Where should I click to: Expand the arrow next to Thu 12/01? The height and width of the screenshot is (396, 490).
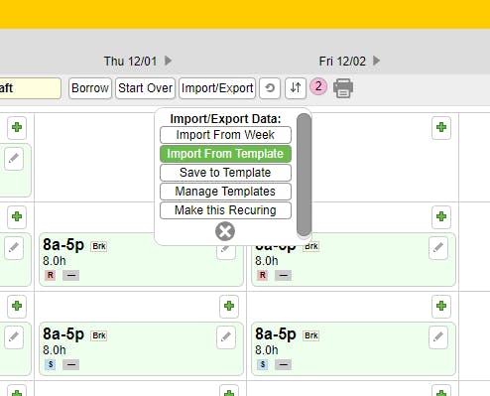click(x=168, y=61)
